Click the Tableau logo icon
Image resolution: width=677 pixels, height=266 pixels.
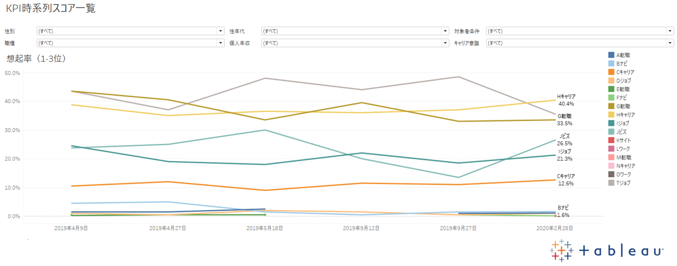[562, 251]
